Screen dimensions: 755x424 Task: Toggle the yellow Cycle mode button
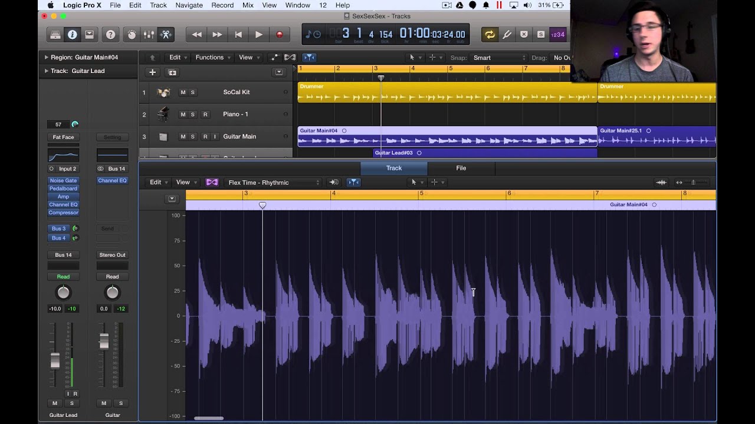coord(490,35)
